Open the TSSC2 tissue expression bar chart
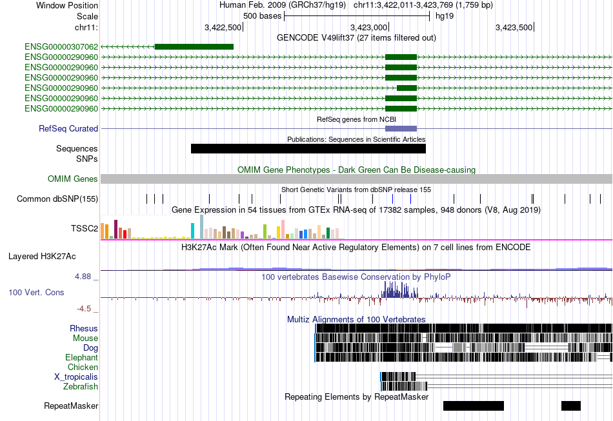The width and height of the screenshot is (613, 421). (223, 227)
